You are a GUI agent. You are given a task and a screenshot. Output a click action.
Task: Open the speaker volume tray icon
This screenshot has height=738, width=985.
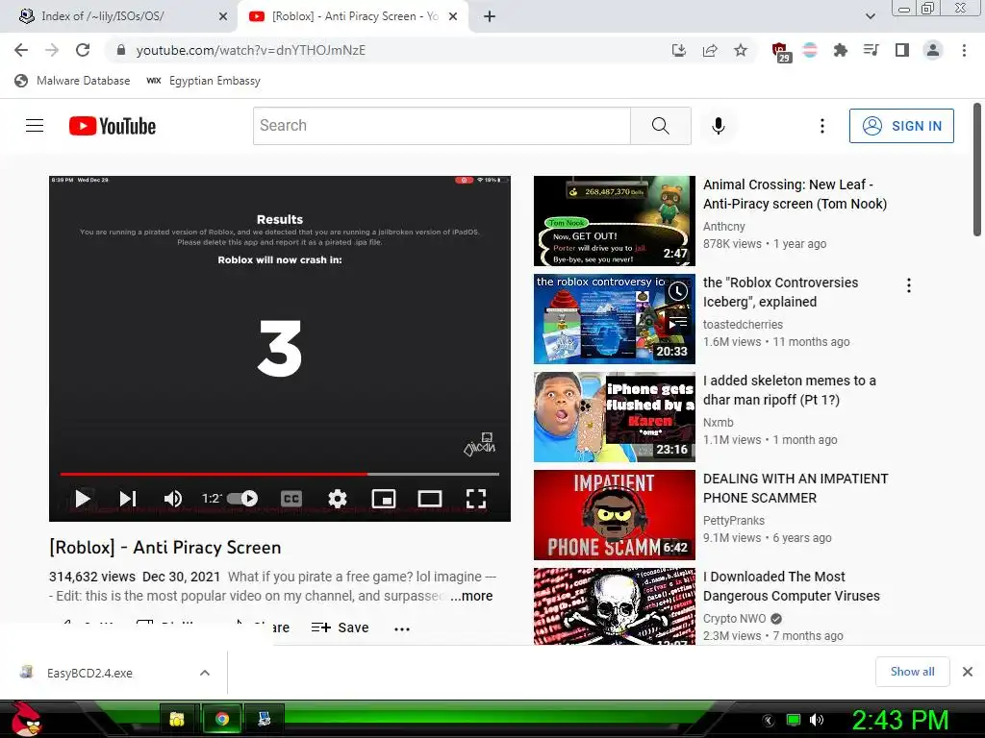pyautogui.click(x=816, y=720)
